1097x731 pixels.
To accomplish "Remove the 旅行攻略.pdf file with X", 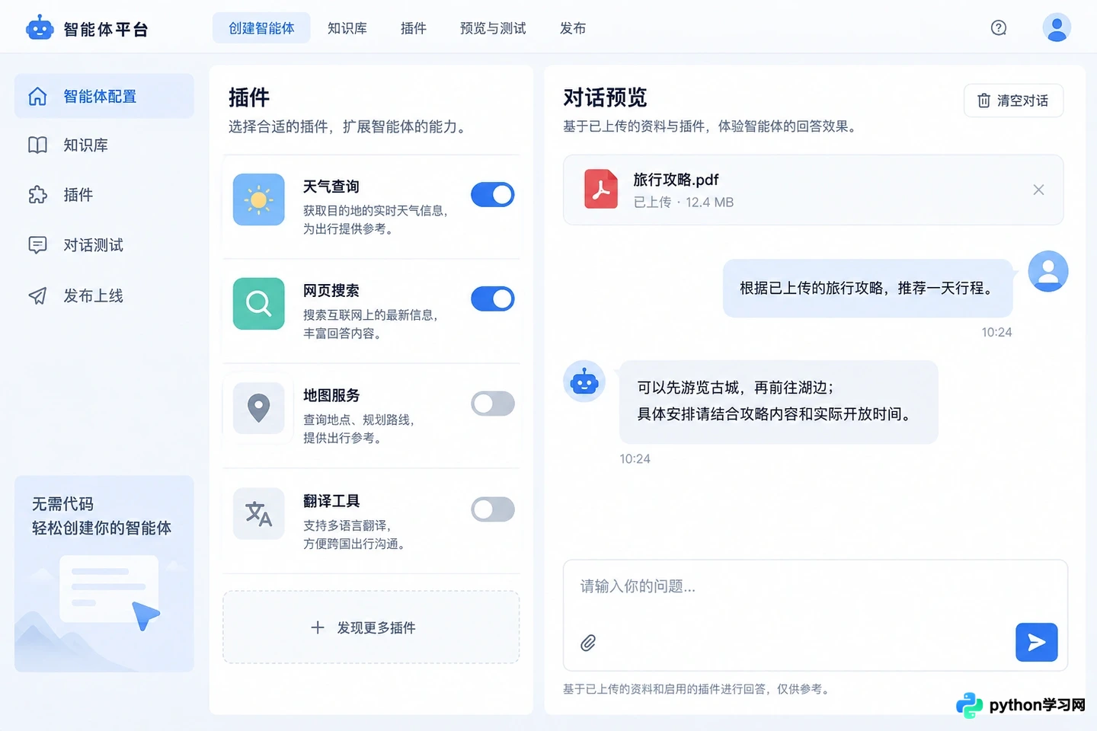I will [1038, 190].
